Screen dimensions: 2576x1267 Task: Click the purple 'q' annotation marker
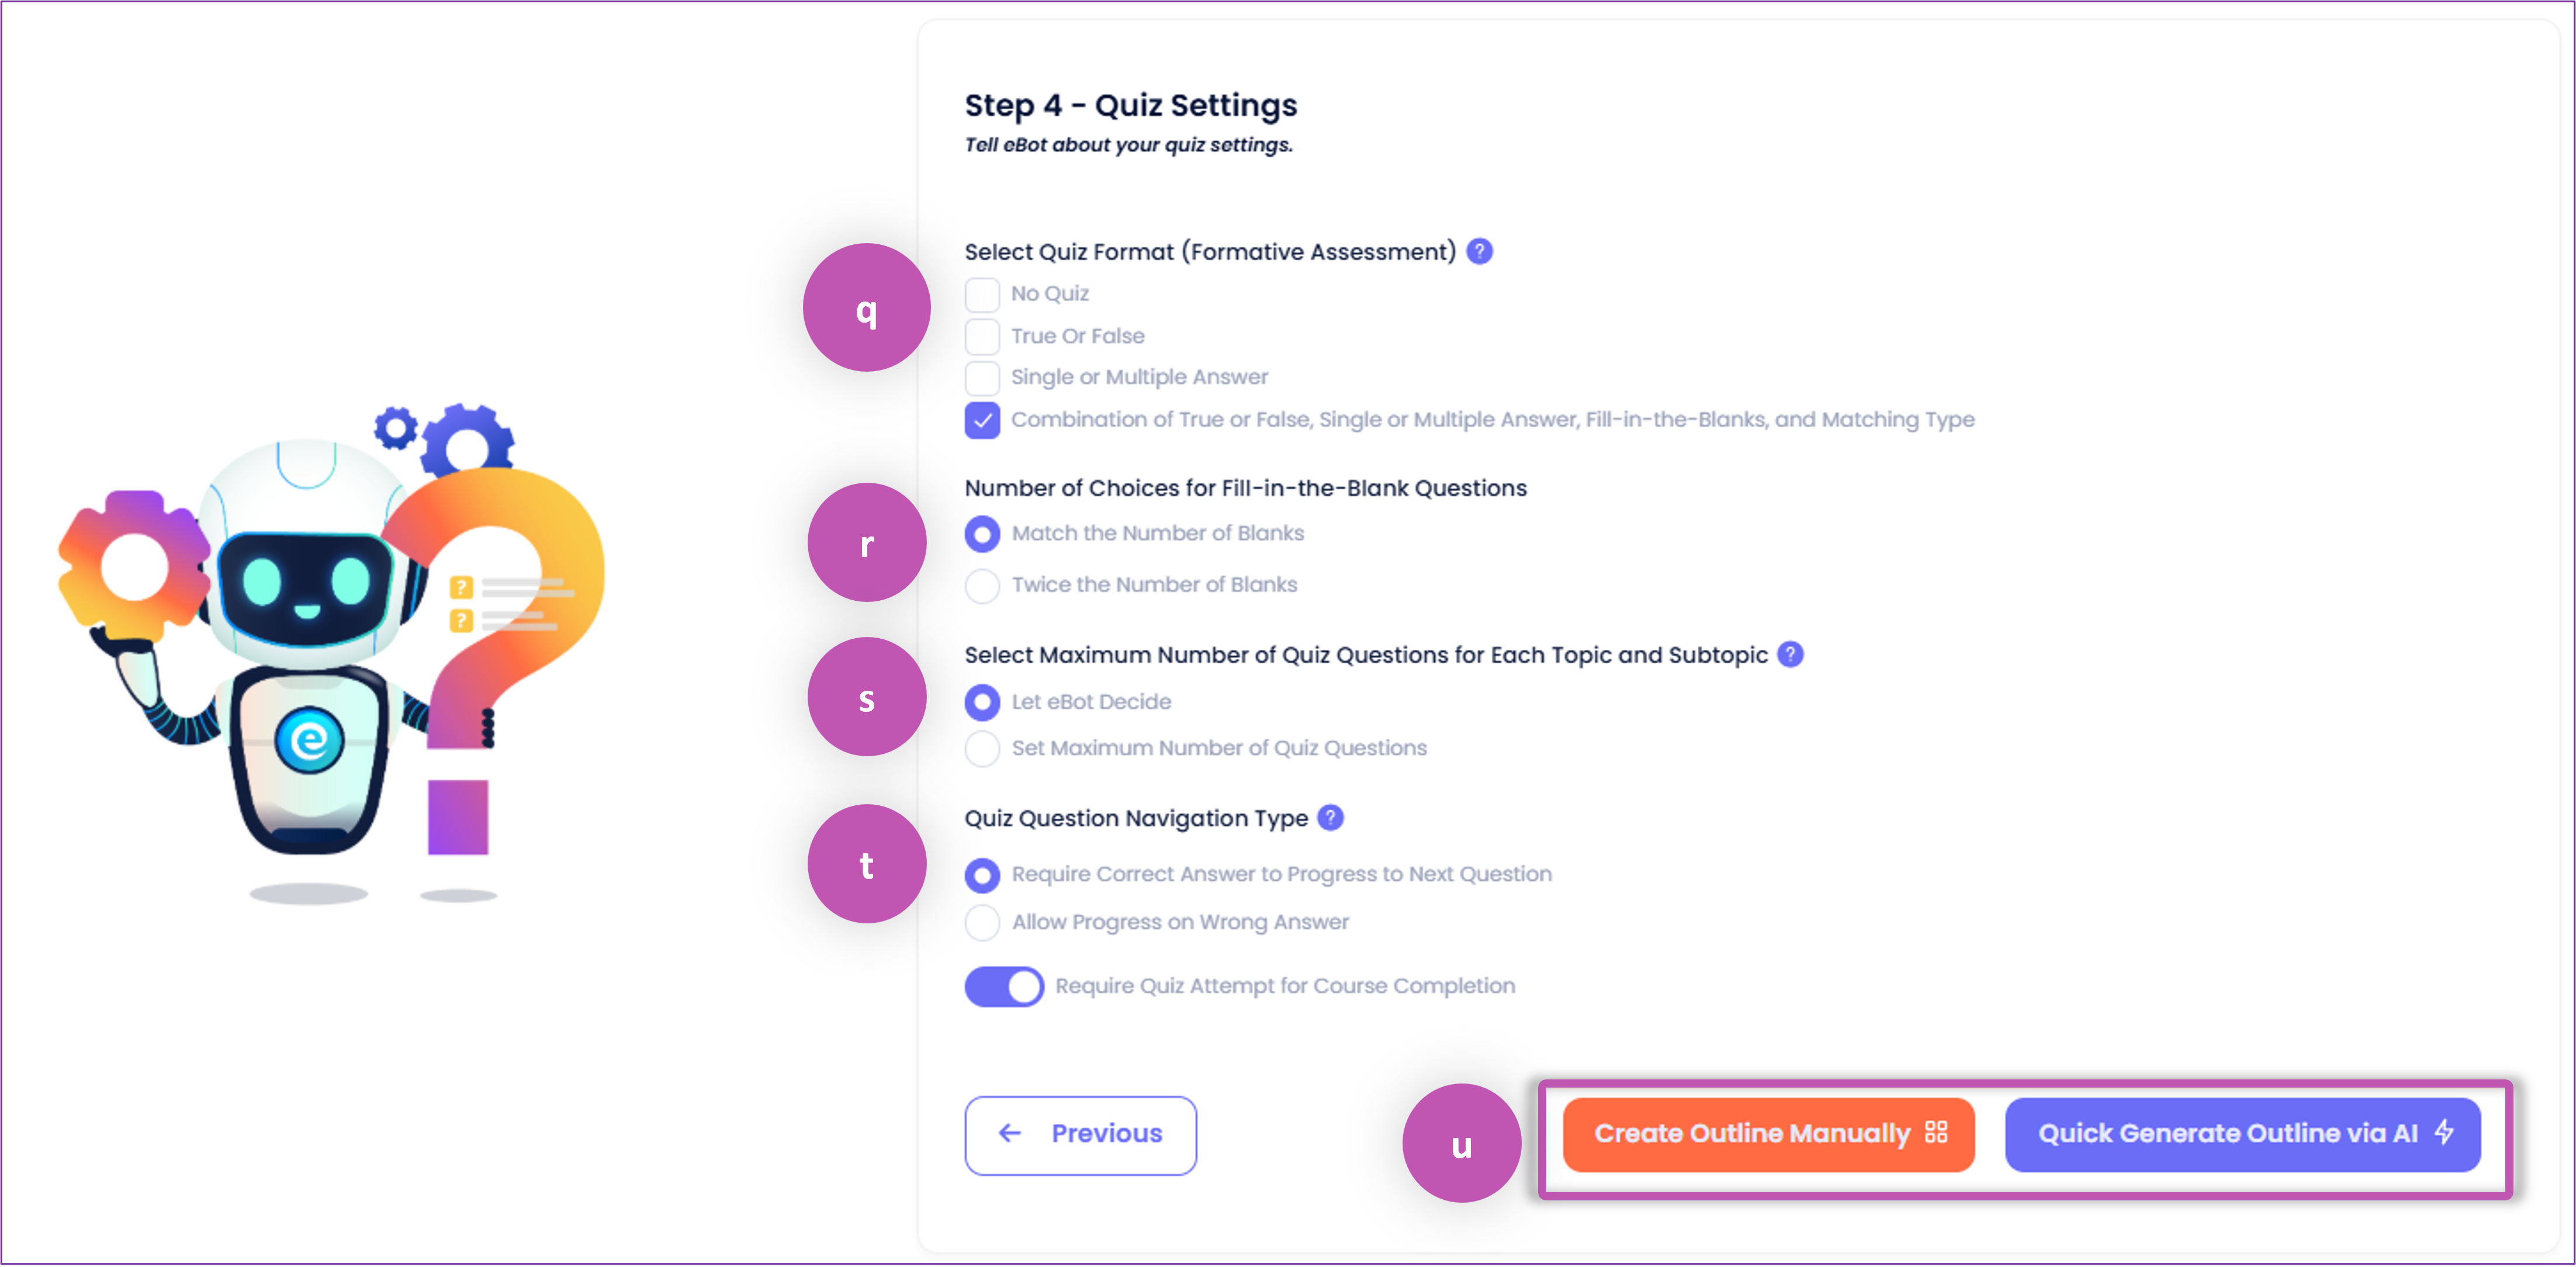(x=866, y=308)
